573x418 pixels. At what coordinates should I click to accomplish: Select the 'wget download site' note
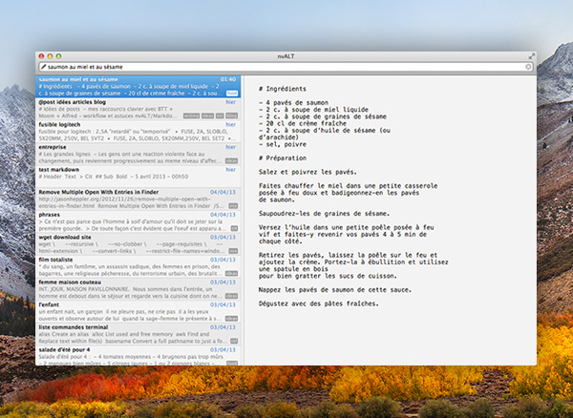point(138,244)
